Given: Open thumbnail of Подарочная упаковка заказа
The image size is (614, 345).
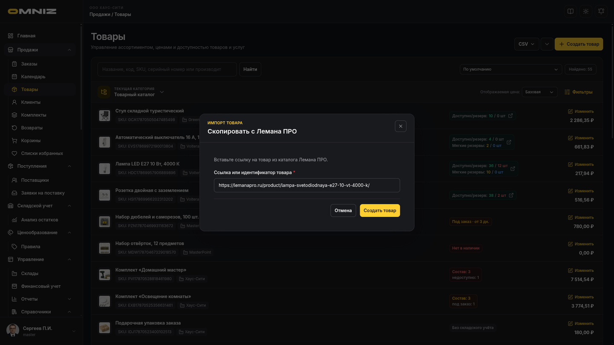Looking at the screenshot, I should [x=104, y=328].
